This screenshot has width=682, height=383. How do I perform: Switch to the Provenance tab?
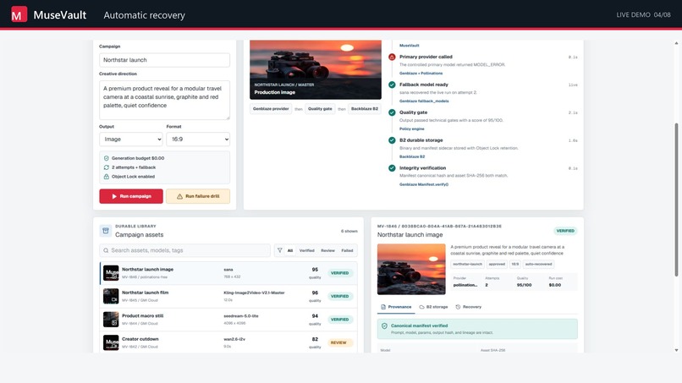(396, 307)
